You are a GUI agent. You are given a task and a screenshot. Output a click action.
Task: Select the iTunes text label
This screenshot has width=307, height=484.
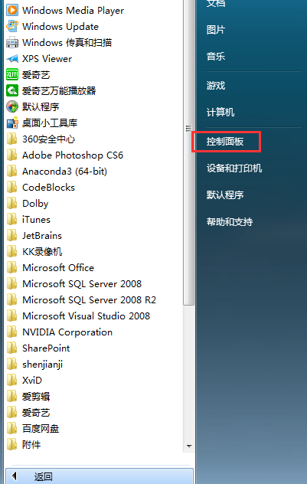(x=36, y=220)
